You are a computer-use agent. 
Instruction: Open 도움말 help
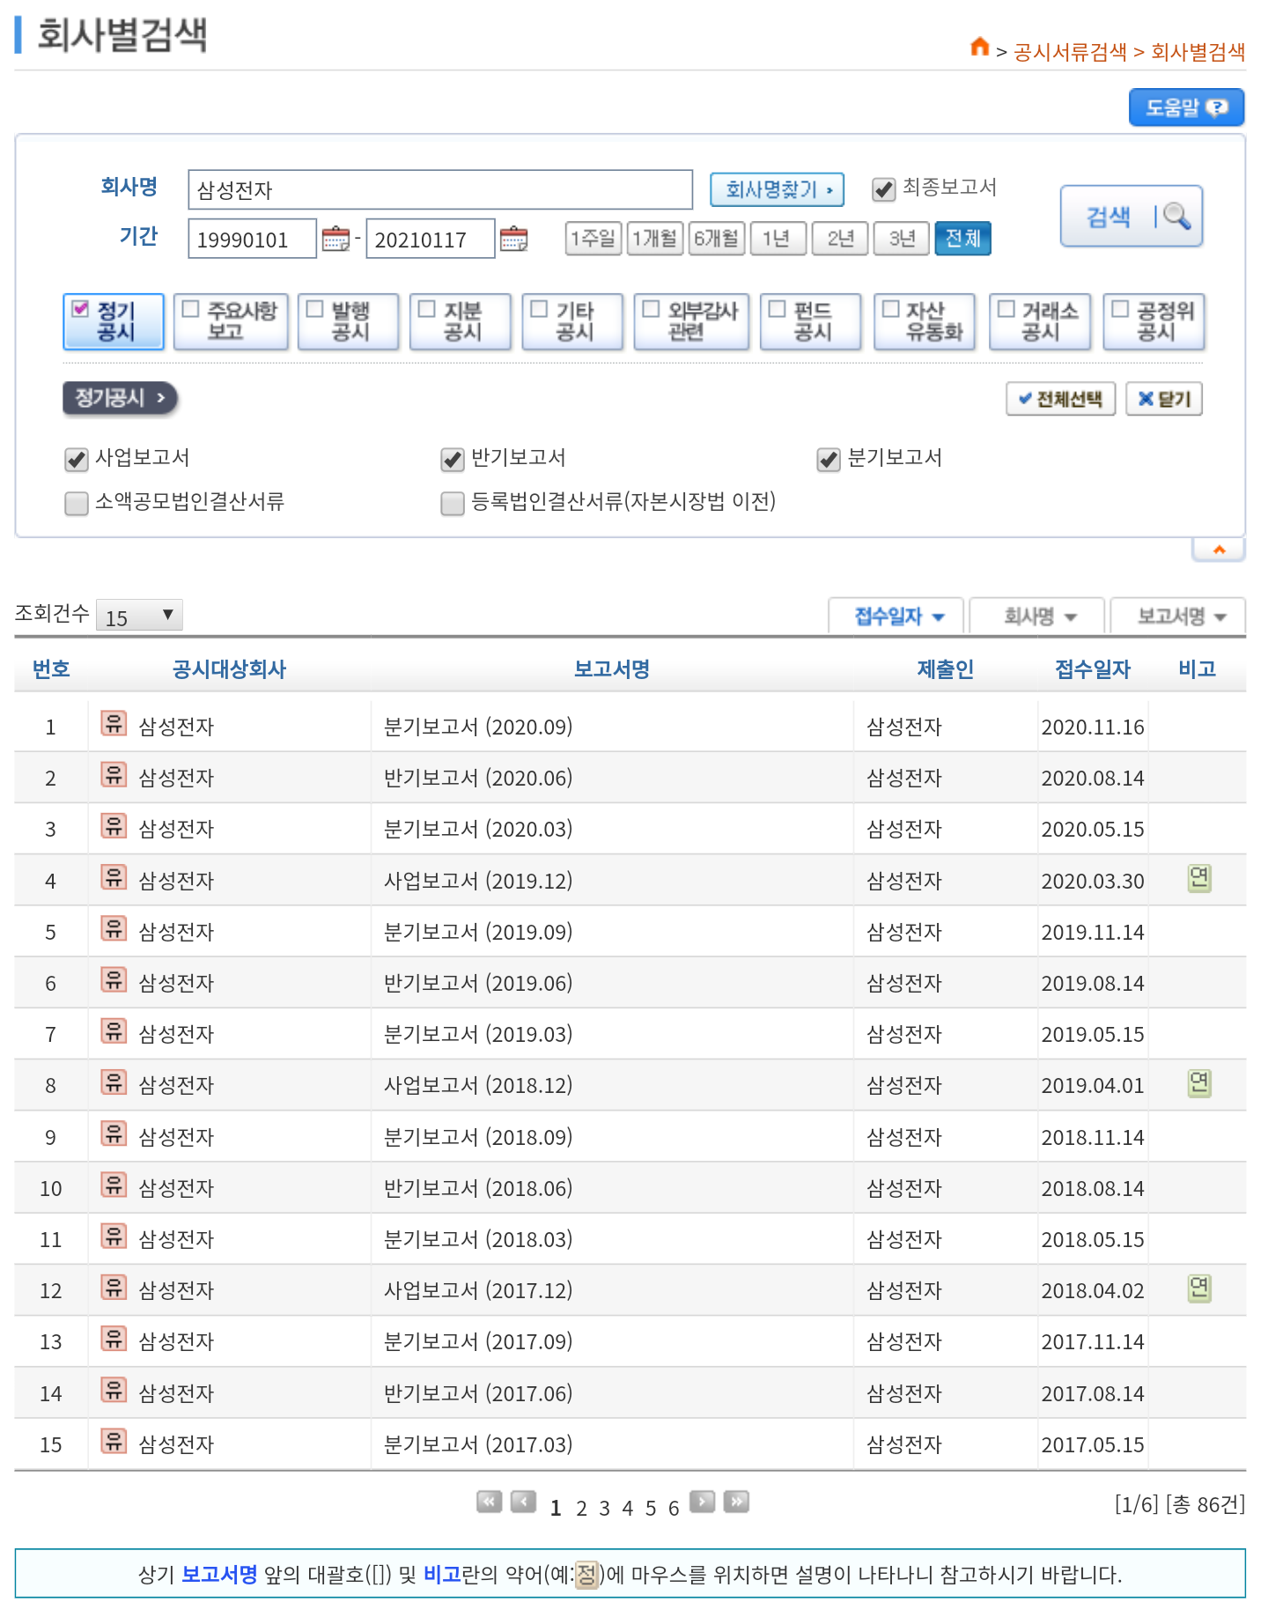point(1186,107)
